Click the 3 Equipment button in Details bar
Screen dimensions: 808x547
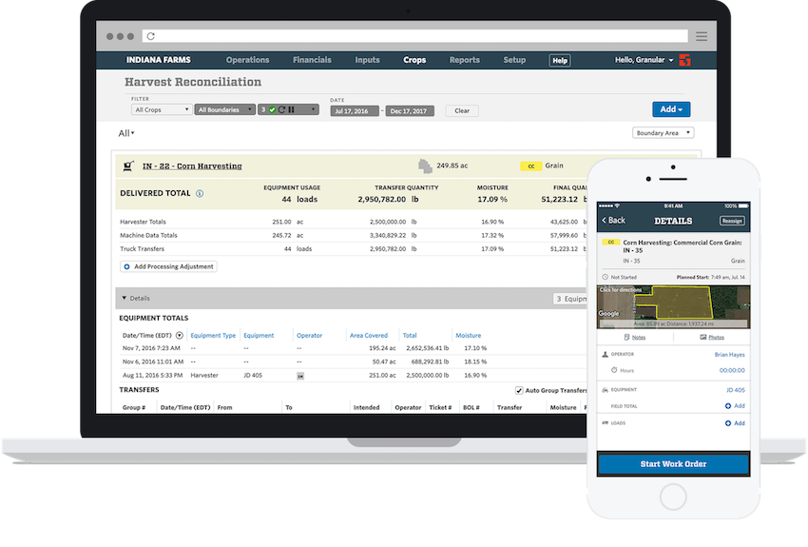pos(570,299)
